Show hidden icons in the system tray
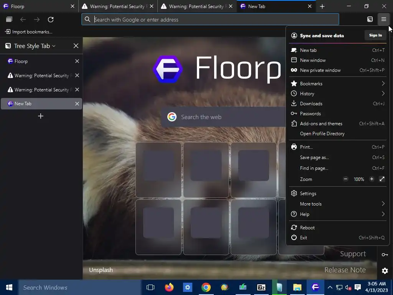393x295 pixels. (x=330, y=287)
